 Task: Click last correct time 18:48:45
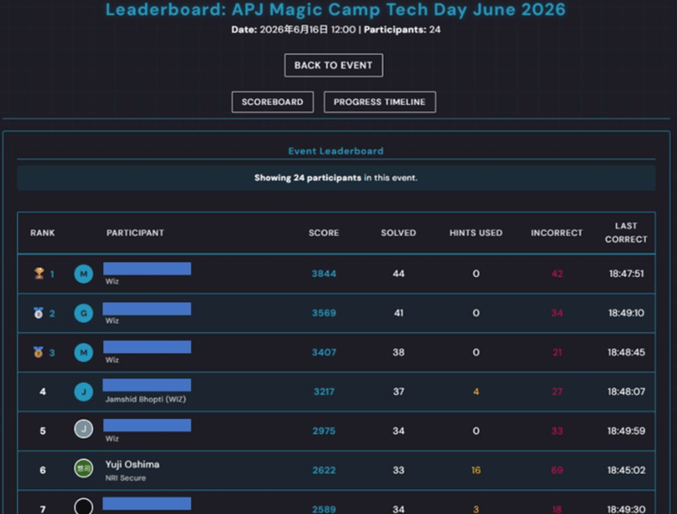626,352
